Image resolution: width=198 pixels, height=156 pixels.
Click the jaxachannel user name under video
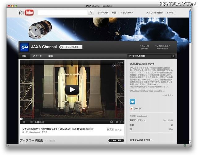coord(35,132)
